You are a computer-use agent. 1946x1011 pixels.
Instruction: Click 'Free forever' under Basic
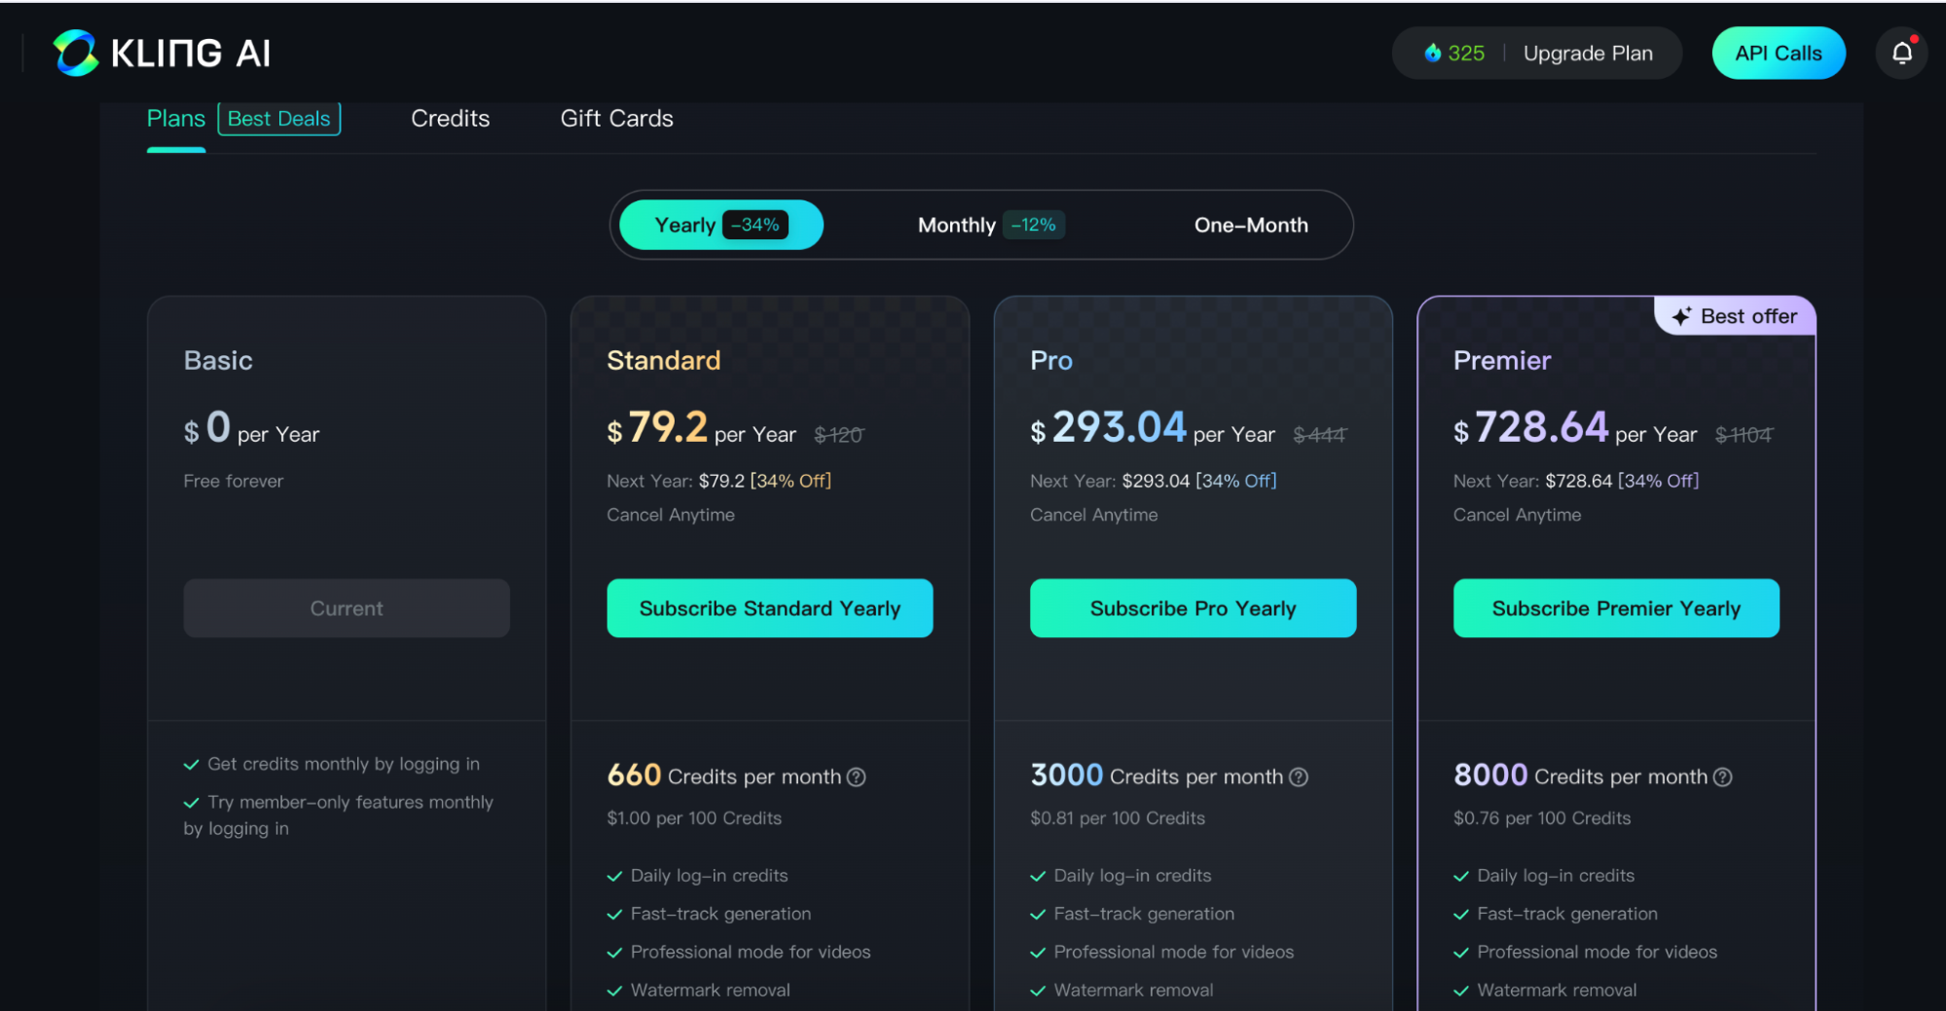click(x=234, y=481)
